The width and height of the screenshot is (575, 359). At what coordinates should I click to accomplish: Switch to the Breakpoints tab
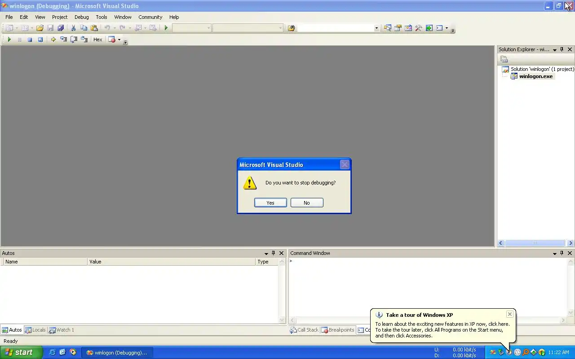pyautogui.click(x=338, y=330)
